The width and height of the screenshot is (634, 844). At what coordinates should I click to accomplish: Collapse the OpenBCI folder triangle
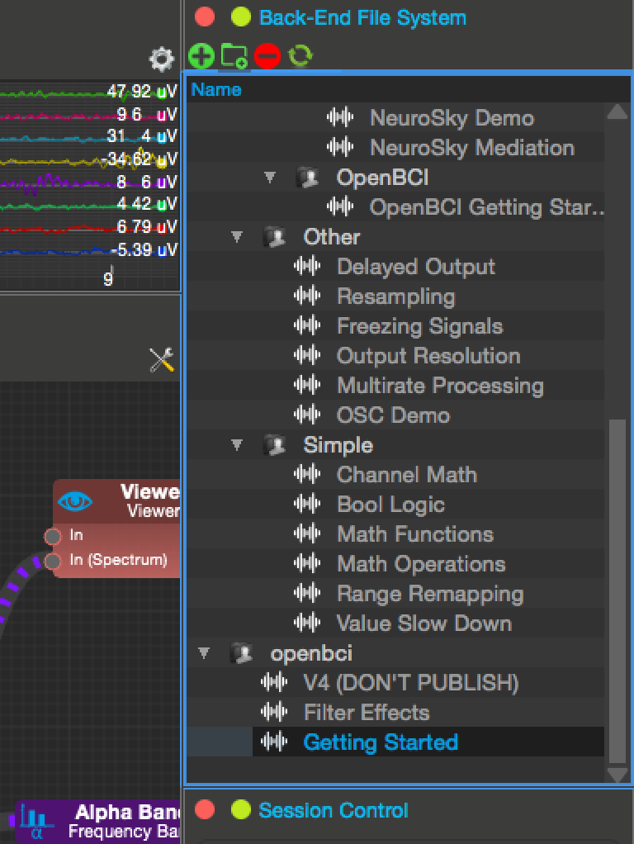[270, 177]
